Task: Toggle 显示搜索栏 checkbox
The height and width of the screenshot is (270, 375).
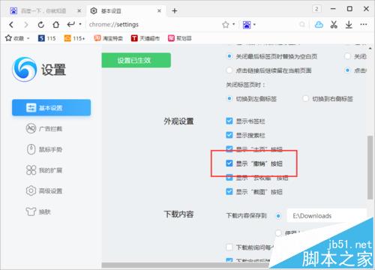Action: pyautogui.click(x=229, y=135)
